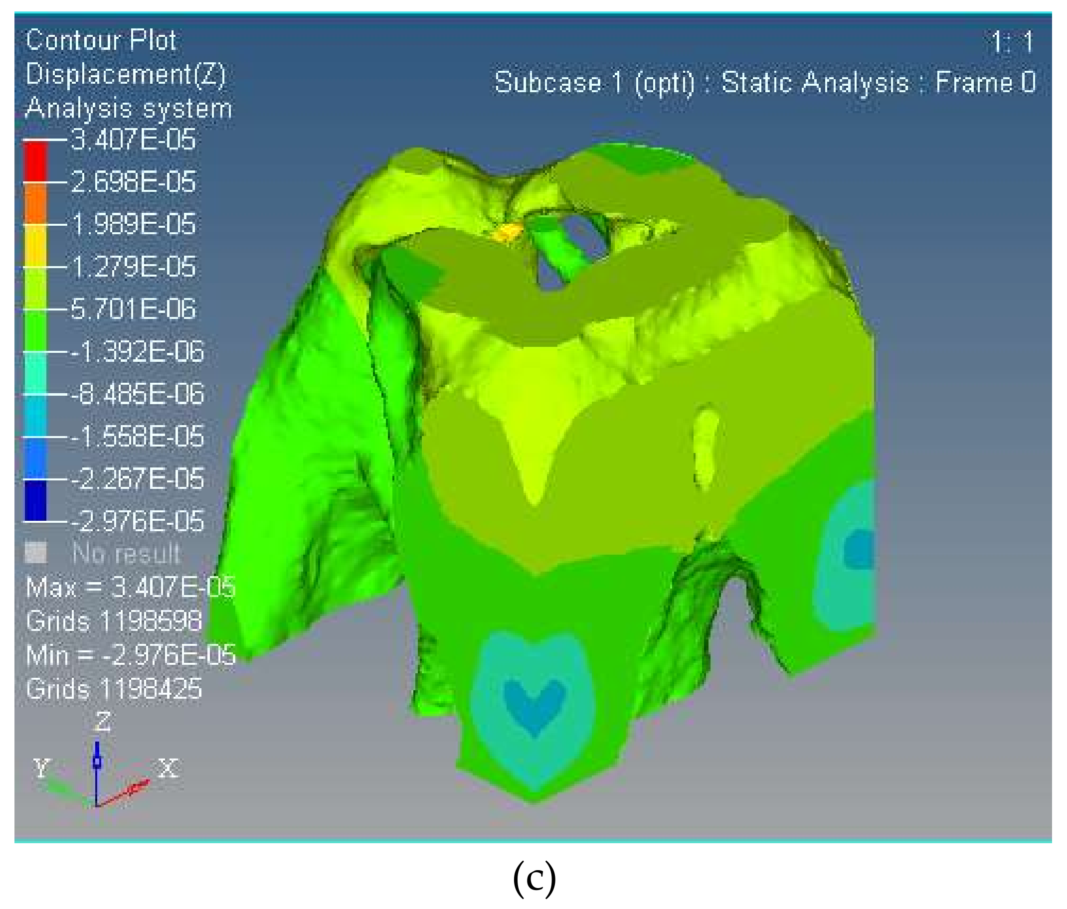Click the Z axis label

click(x=103, y=721)
